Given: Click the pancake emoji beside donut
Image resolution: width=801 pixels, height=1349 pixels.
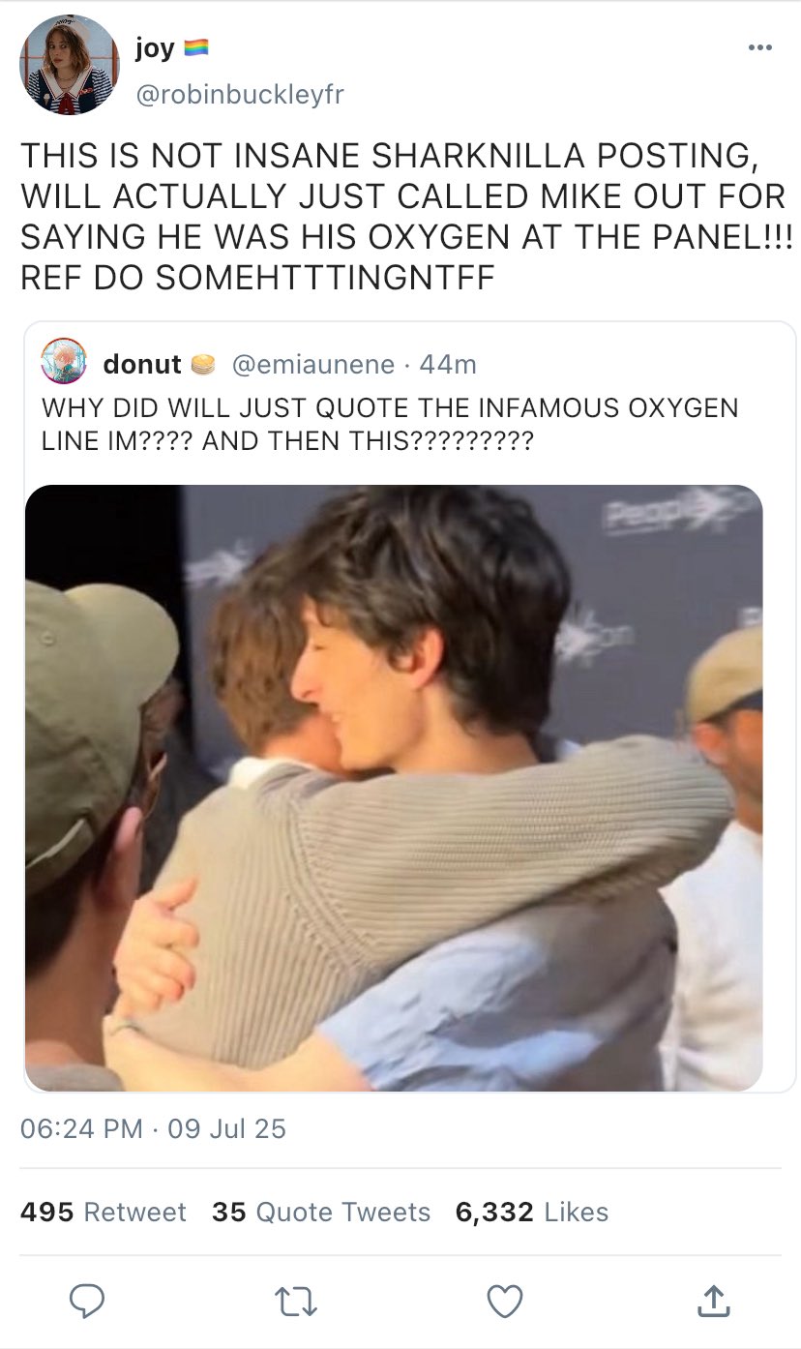Looking at the screenshot, I should tap(203, 364).
